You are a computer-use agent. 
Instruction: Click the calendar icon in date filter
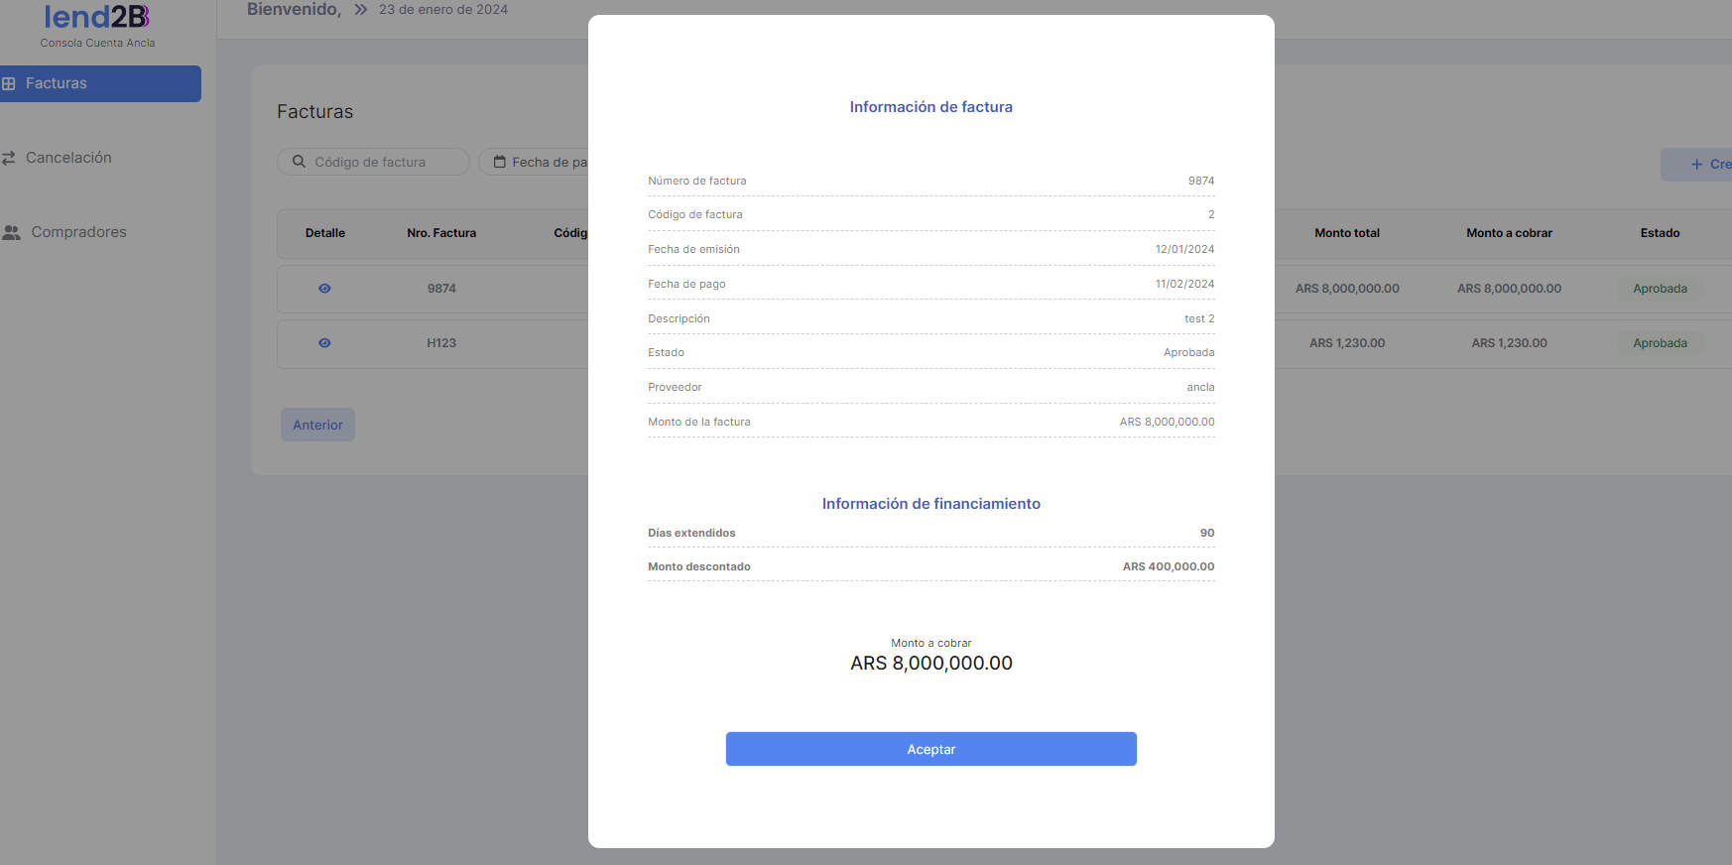click(x=500, y=162)
